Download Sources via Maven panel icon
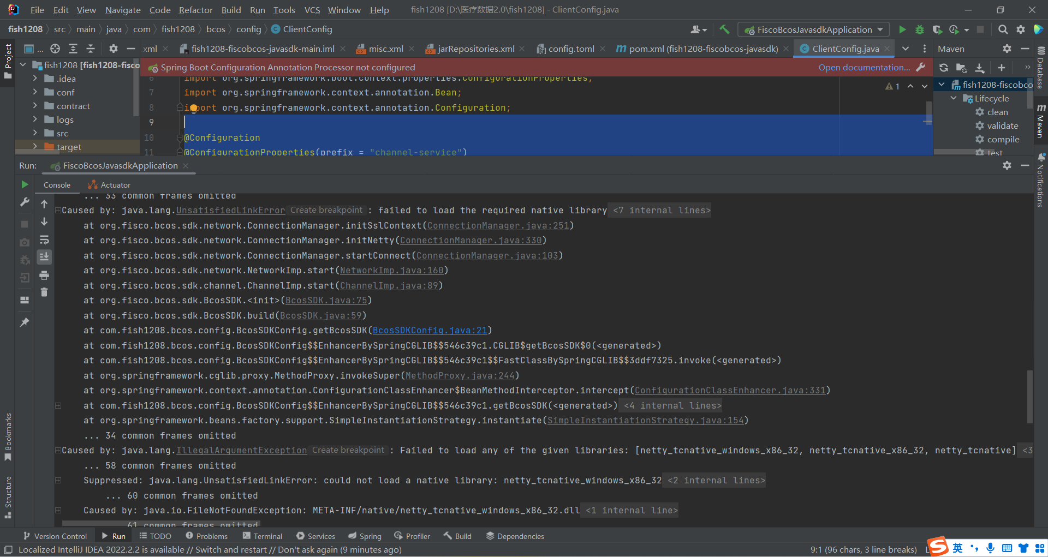Viewport: 1048px width, 557px height. tap(980, 68)
